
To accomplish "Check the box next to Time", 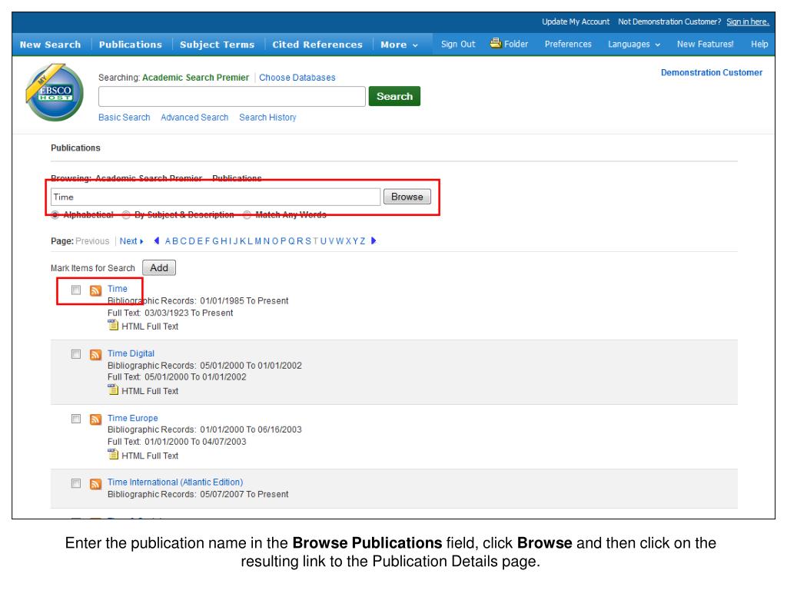I will [x=76, y=290].
